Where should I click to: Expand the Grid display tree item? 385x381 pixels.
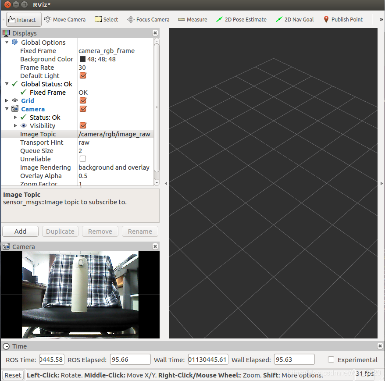click(7, 101)
